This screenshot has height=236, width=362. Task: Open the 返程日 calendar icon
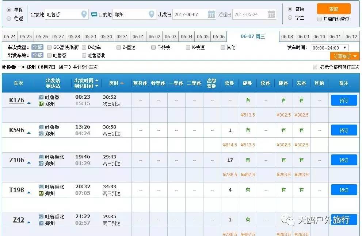271,14
